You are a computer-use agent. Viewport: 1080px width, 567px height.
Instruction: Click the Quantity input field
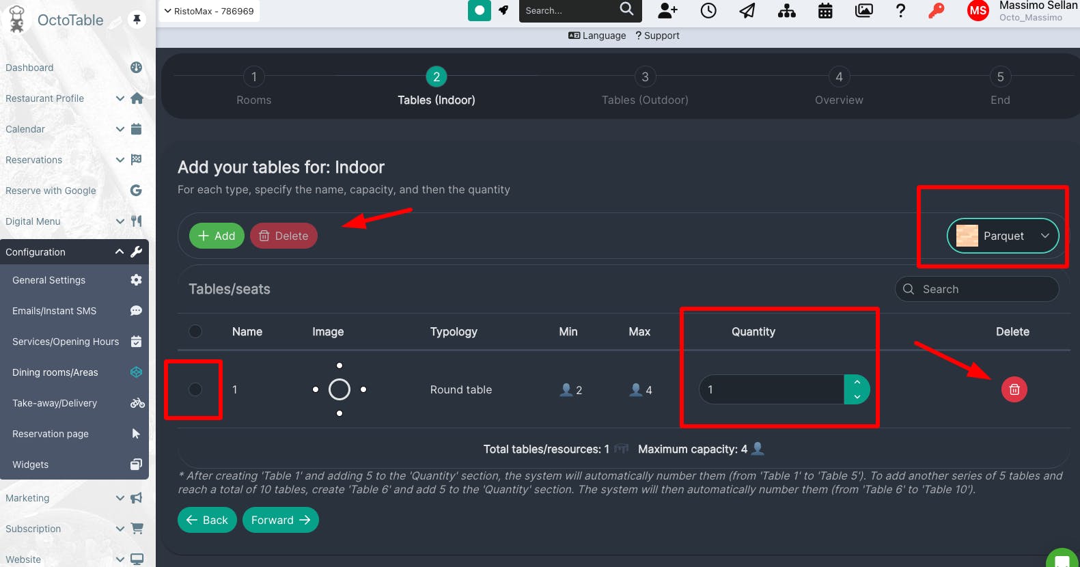[x=772, y=389]
